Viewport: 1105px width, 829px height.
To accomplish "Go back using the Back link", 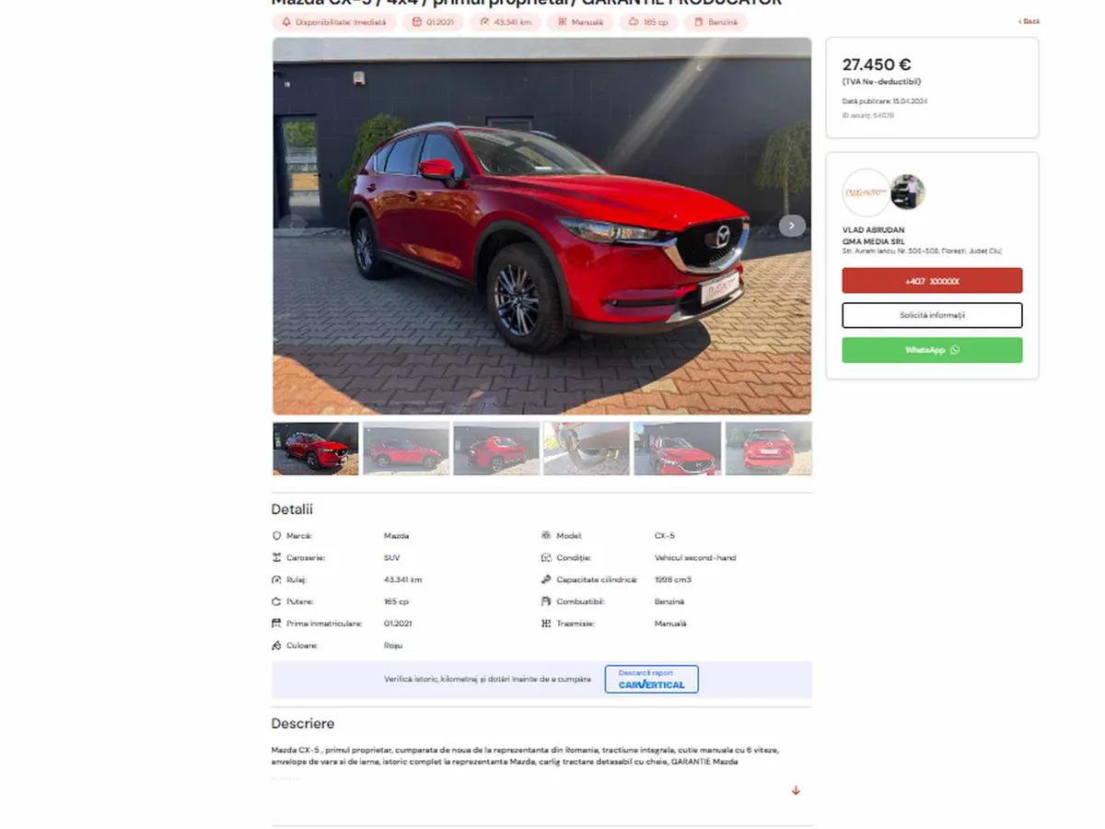I will tap(1029, 21).
